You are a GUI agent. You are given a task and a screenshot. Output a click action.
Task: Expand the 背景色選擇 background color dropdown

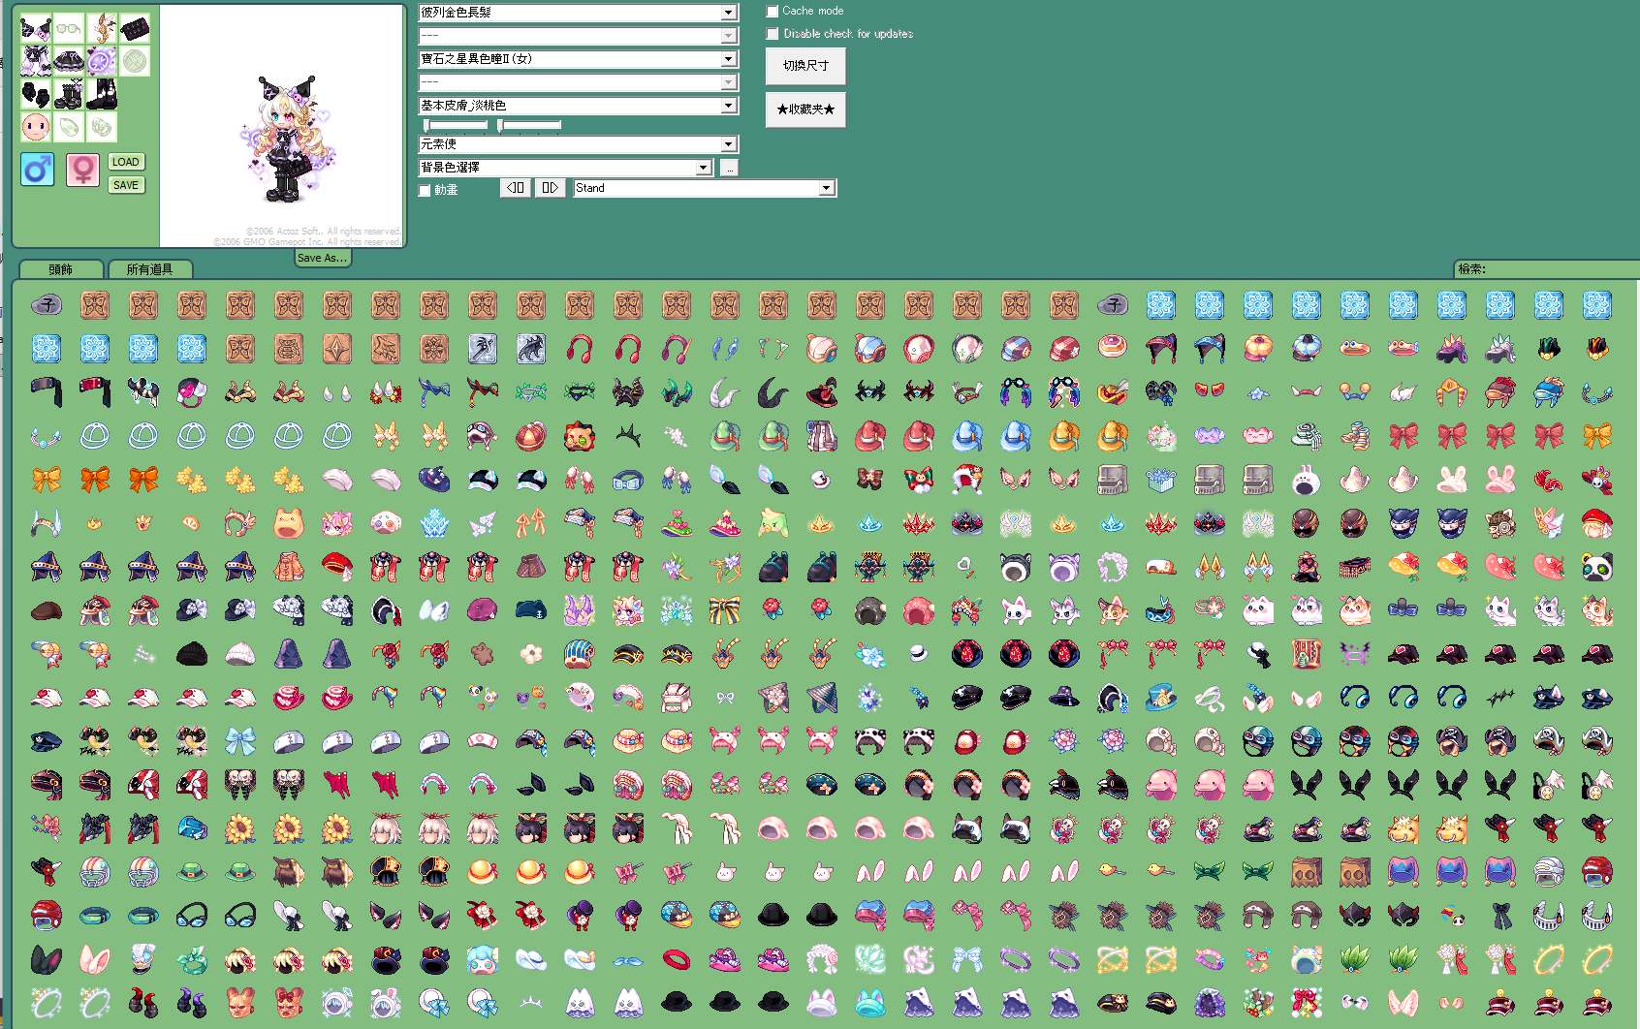[566, 168]
